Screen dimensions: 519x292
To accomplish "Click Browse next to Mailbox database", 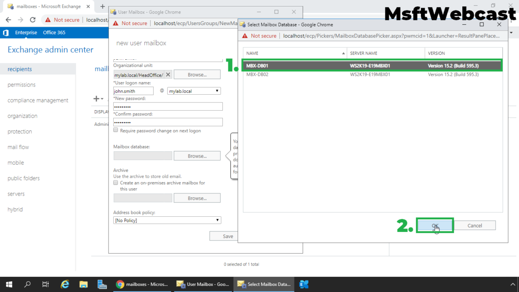I will [197, 156].
